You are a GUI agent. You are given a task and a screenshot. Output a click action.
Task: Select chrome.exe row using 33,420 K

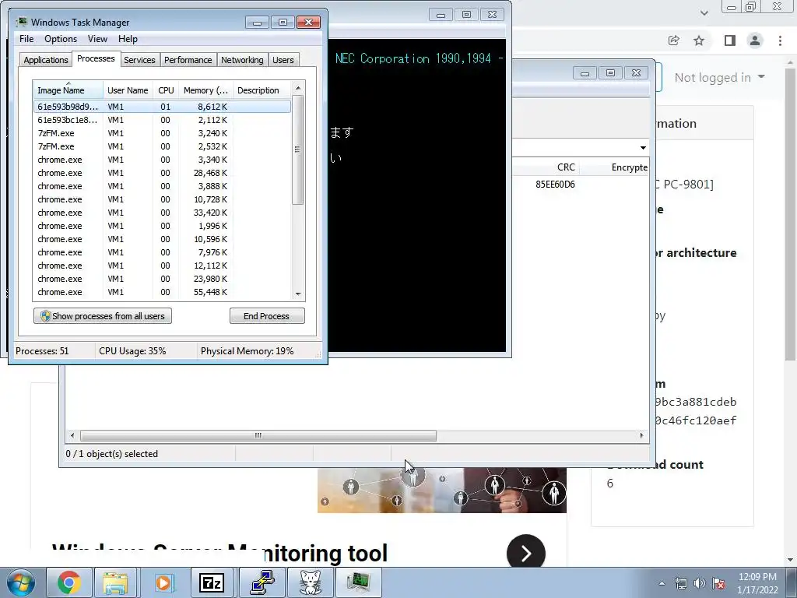[162, 213]
